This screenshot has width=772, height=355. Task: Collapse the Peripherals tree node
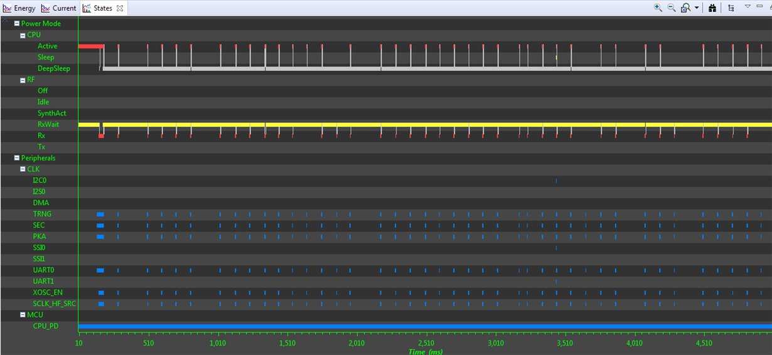17,158
